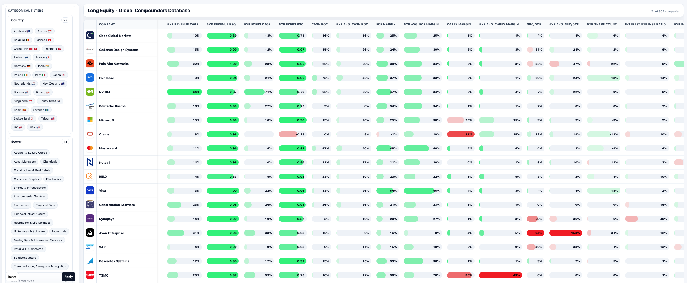Toggle the Exchanges sector filter chip
This screenshot has width=687, height=283.
pyautogui.click(x=21, y=205)
